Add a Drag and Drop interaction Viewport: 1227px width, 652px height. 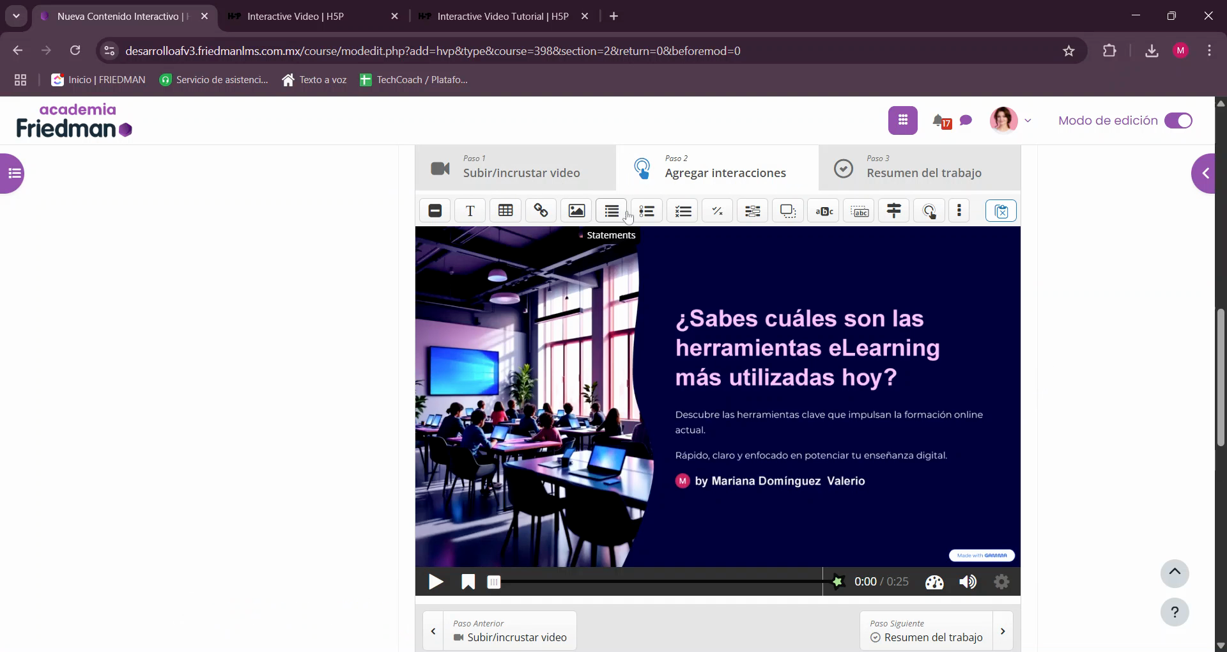pos(788,211)
